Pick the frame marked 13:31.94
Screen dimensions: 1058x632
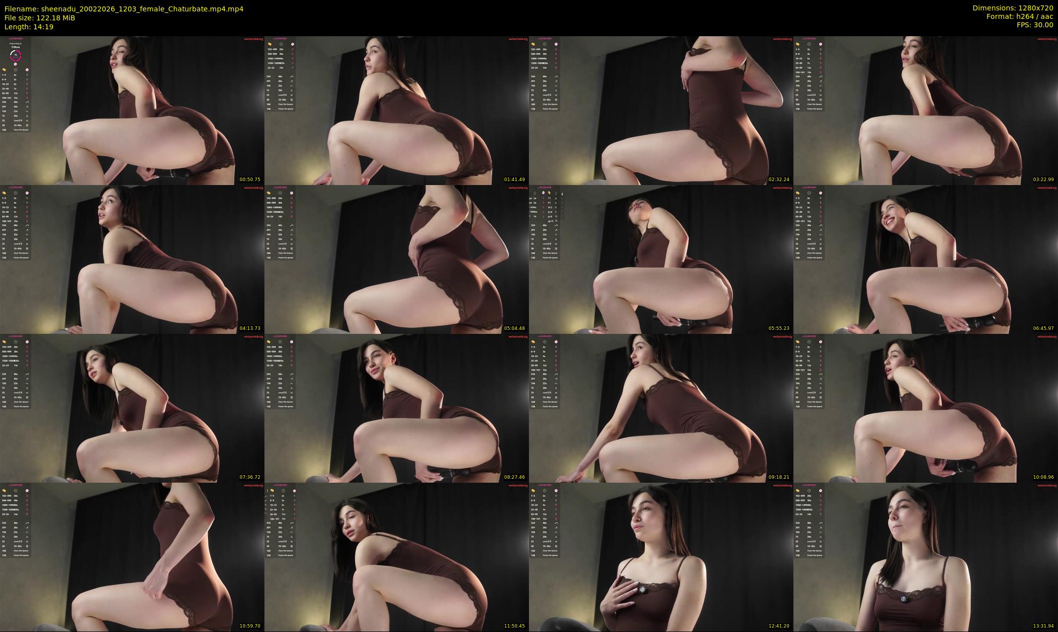tap(926, 557)
